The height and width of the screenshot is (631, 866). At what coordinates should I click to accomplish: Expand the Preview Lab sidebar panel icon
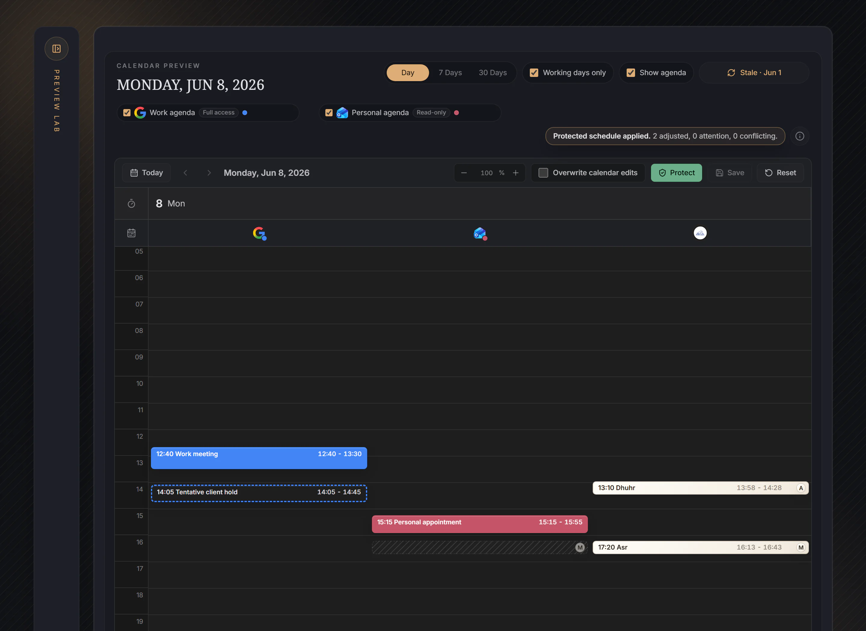pyautogui.click(x=57, y=48)
